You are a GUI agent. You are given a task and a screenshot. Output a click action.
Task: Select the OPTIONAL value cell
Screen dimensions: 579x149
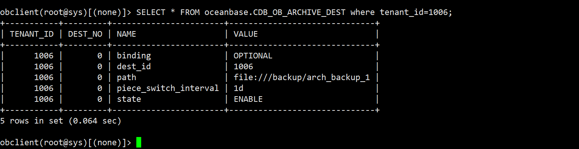point(253,56)
